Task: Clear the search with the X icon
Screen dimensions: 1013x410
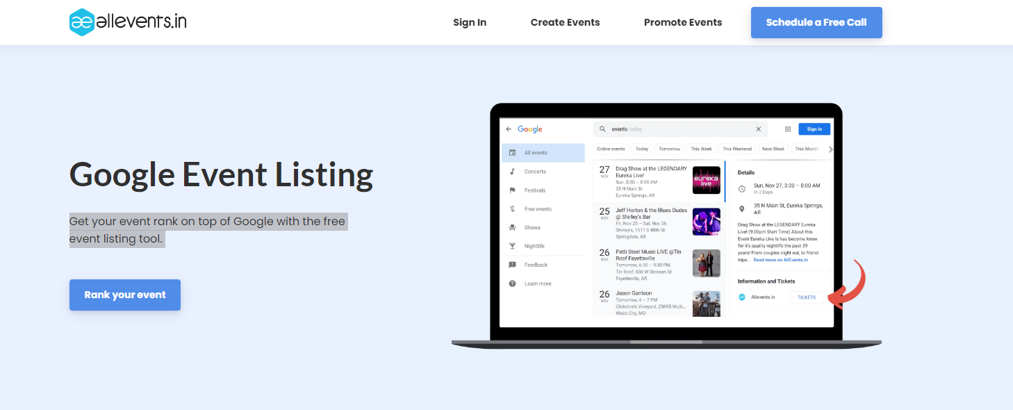Action: (x=758, y=129)
